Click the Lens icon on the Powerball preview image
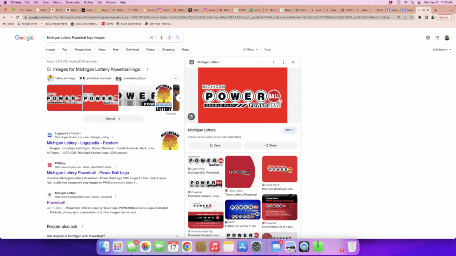This screenshot has height=256, width=456. point(191,116)
